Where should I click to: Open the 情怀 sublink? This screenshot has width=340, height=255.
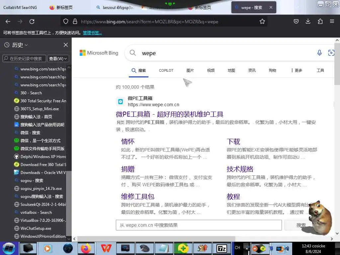tap(128, 141)
